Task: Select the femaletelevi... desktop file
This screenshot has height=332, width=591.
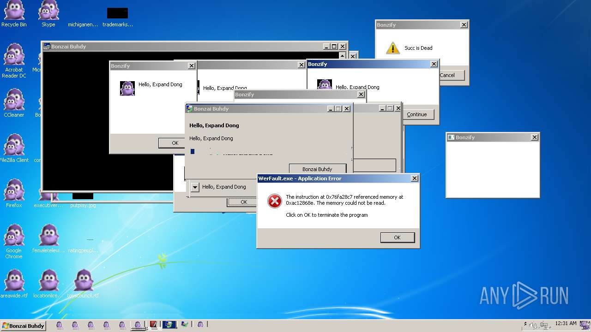Action: [x=48, y=239]
